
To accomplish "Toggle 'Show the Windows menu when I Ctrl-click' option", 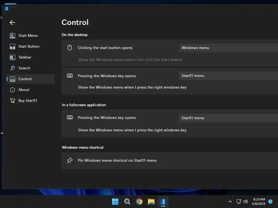I will 130,60.
